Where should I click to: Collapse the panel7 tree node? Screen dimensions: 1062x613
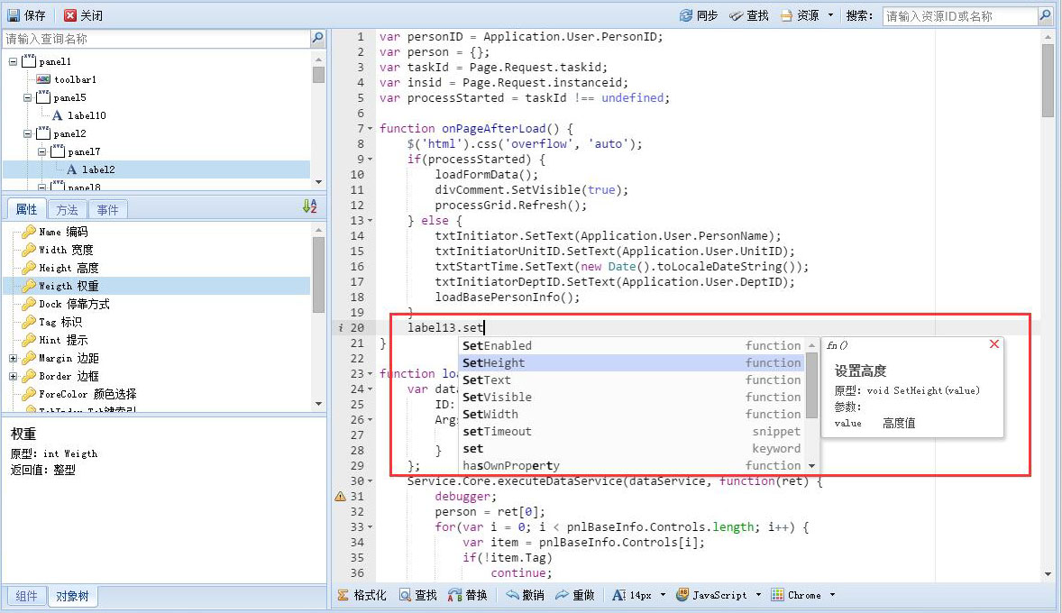coord(42,151)
